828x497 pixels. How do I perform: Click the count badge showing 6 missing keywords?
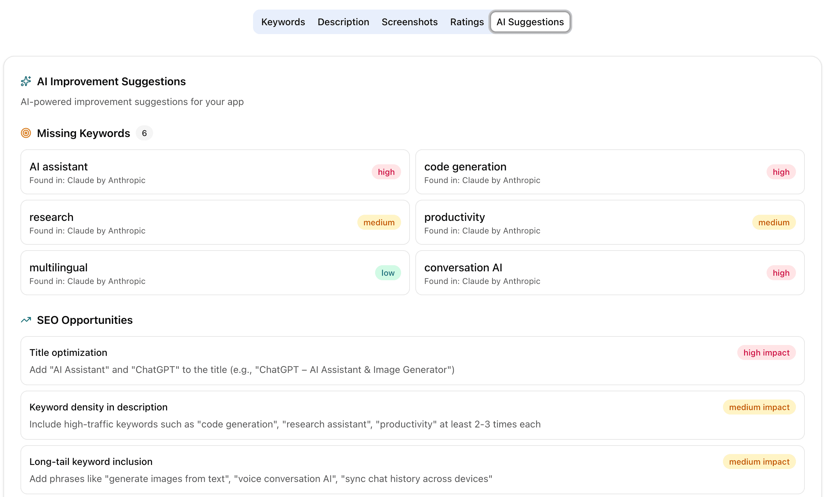pyautogui.click(x=144, y=133)
